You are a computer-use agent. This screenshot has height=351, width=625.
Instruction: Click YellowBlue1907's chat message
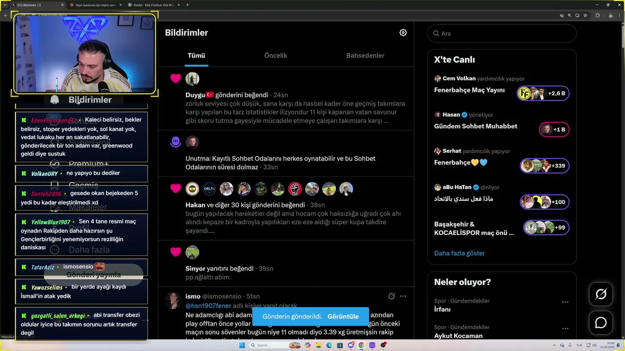click(x=82, y=234)
